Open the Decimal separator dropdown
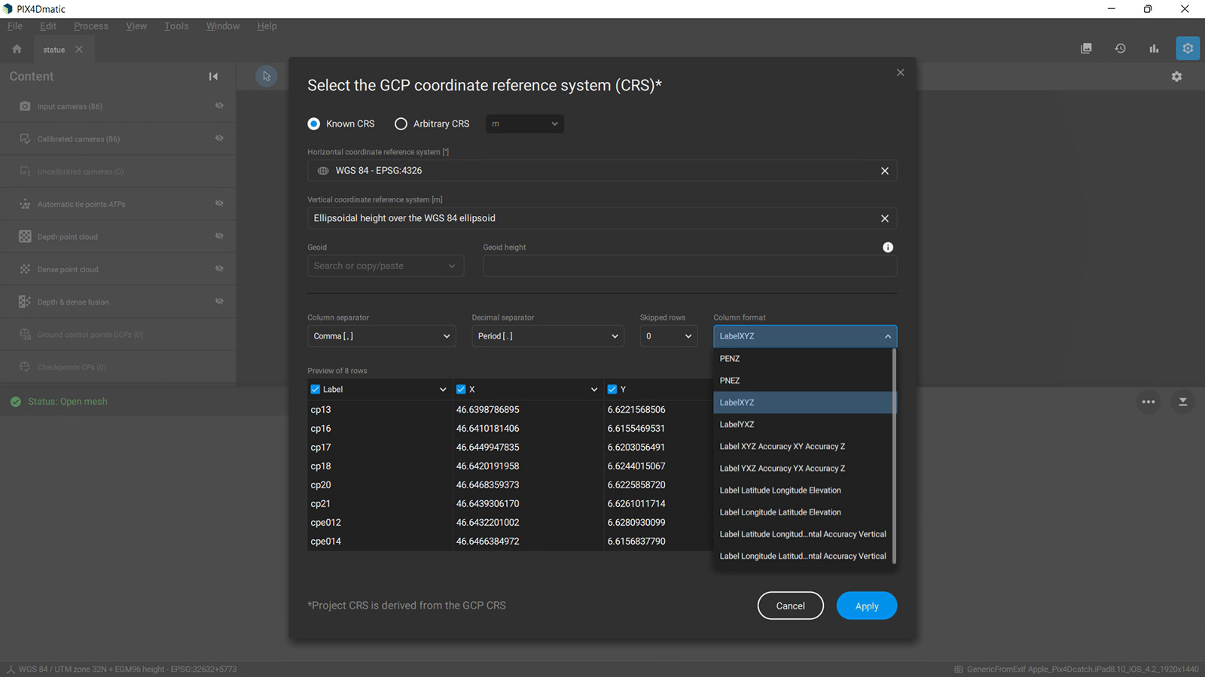Image resolution: width=1205 pixels, height=677 pixels. click(x=548, y=336)
